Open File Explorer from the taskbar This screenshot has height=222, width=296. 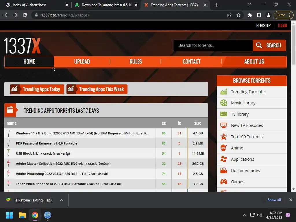point(22,215)
